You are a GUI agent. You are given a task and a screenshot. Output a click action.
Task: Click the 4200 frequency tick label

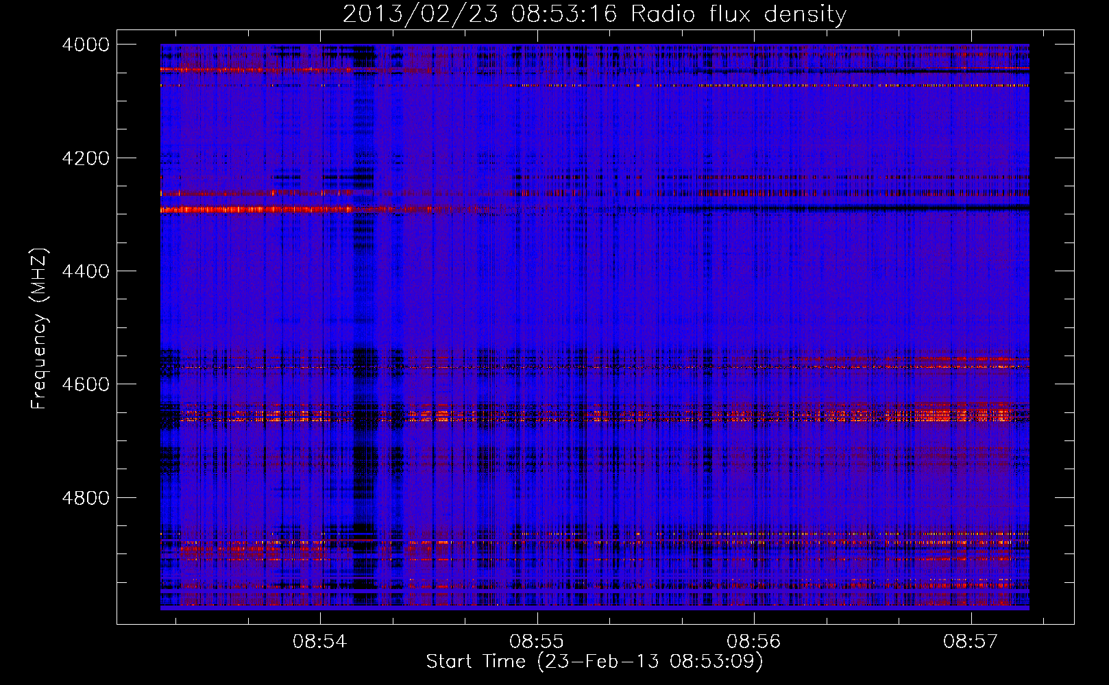[x=86, y=158]
